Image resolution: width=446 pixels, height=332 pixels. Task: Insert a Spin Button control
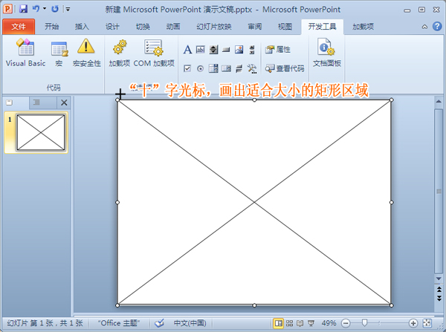pos(213,50)
